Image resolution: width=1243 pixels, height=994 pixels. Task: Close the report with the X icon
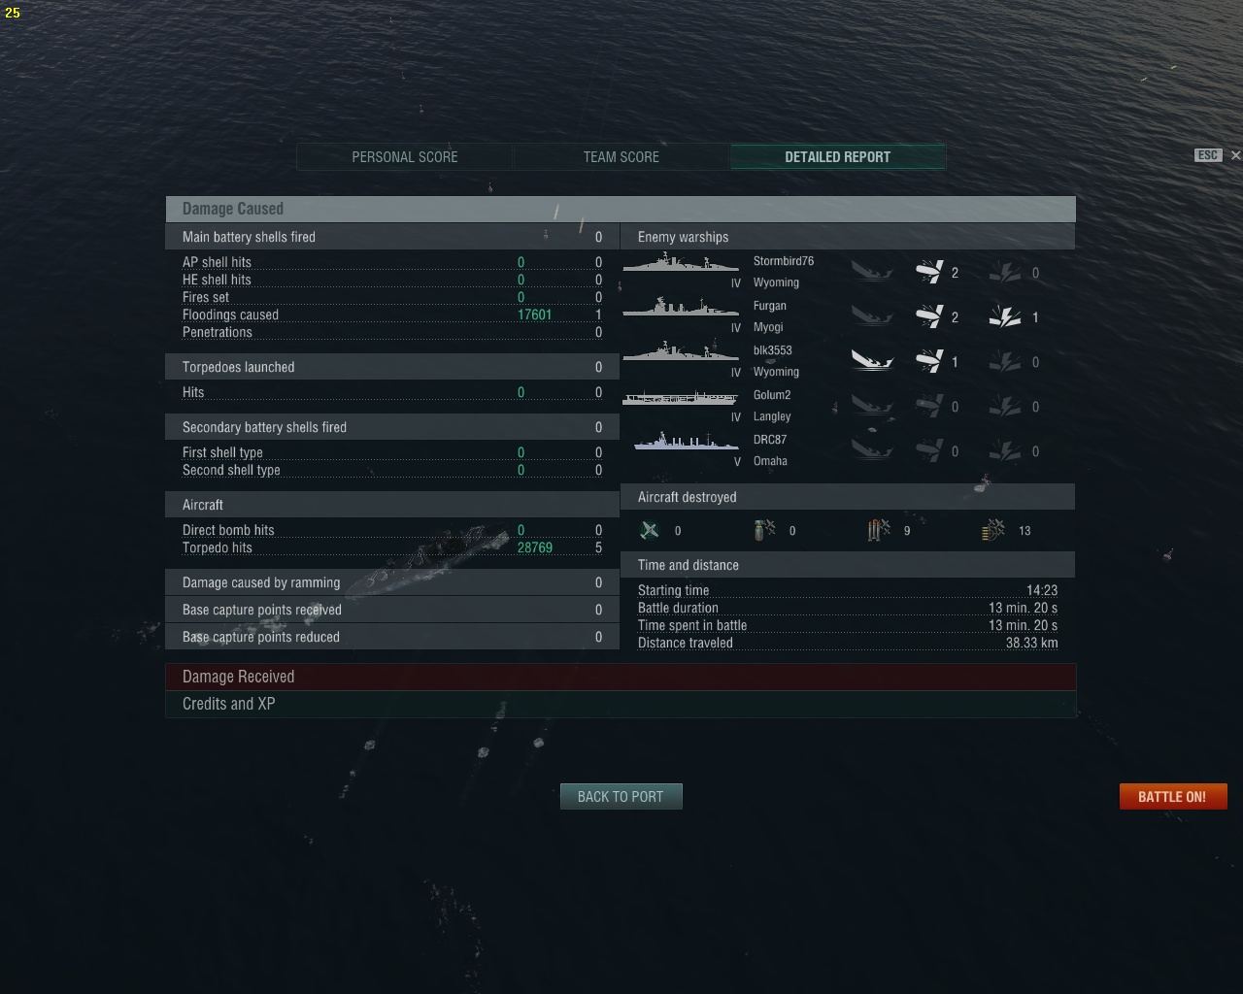click(x=1235, y=155)
